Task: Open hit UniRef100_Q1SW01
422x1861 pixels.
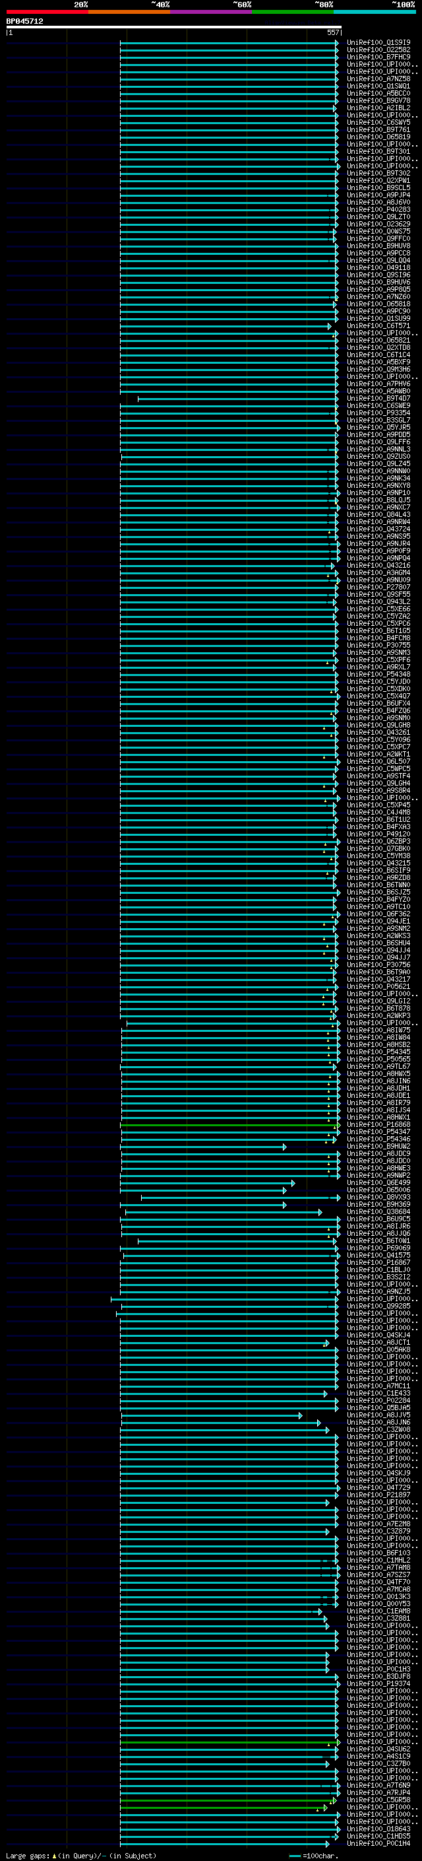Action: [378, 86]
